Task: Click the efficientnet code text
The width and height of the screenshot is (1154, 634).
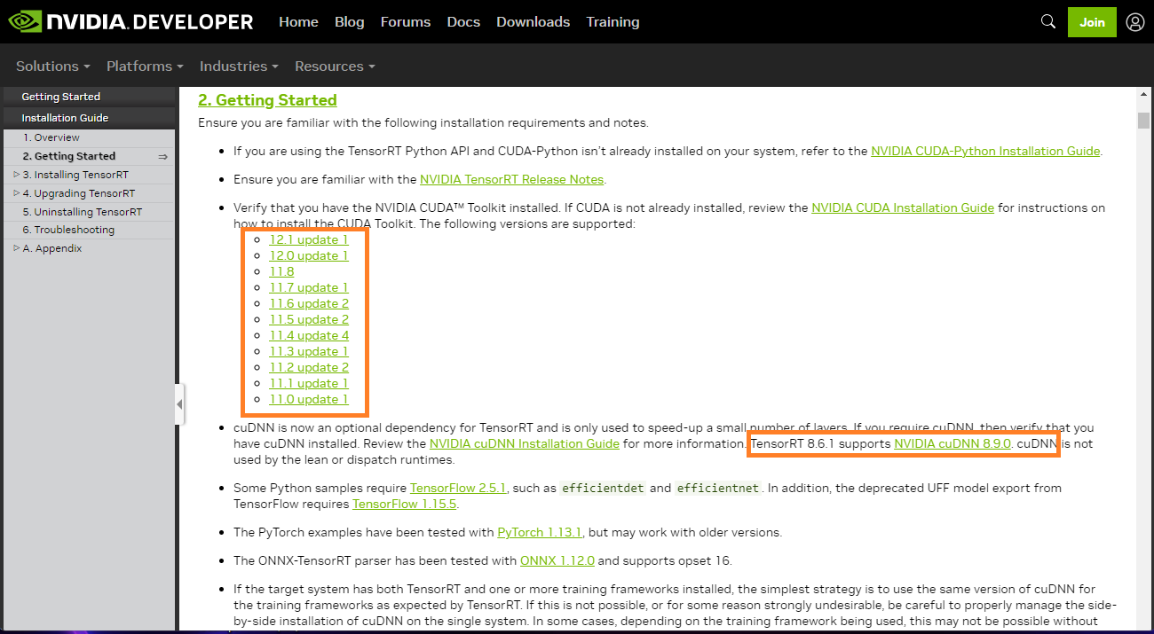Action: click(x=717, y=488)
